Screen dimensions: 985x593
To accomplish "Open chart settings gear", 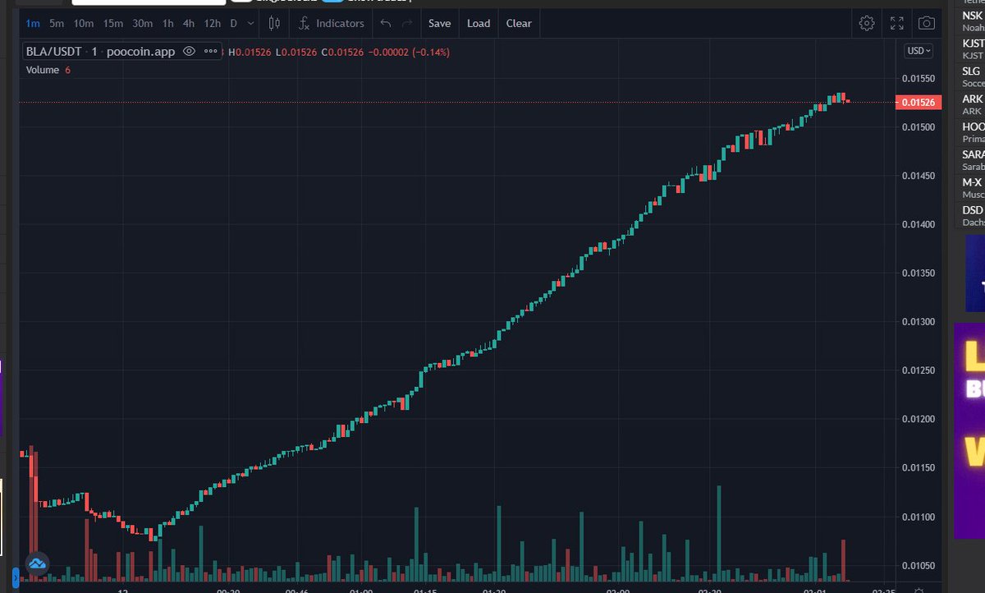I will point(867,23).
